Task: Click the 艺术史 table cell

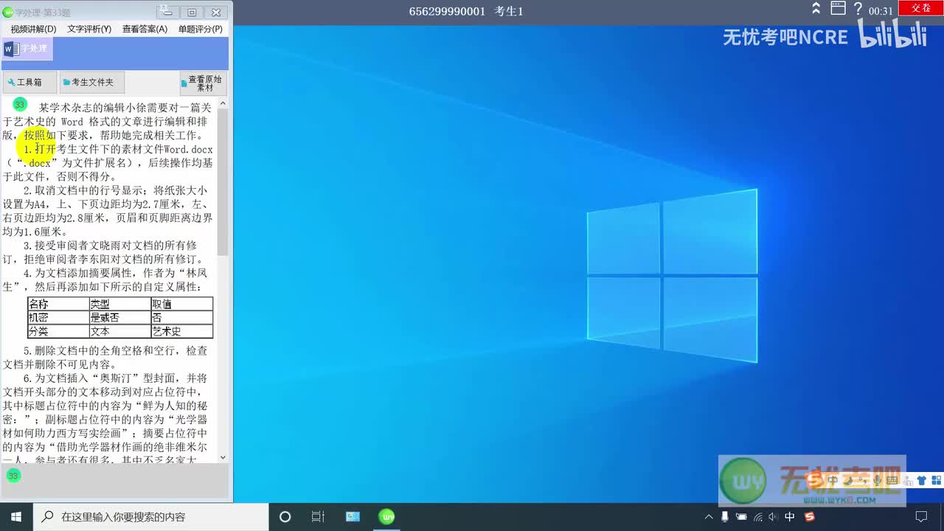Action: coord(181,332)
